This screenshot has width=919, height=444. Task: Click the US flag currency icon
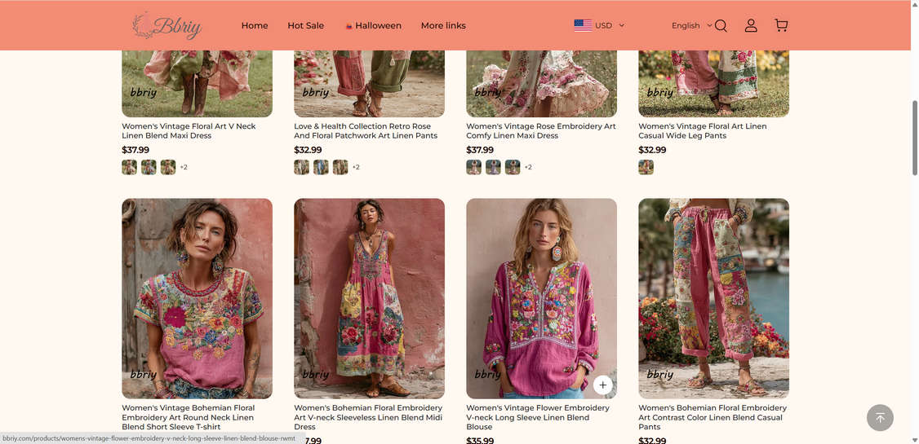583,25
